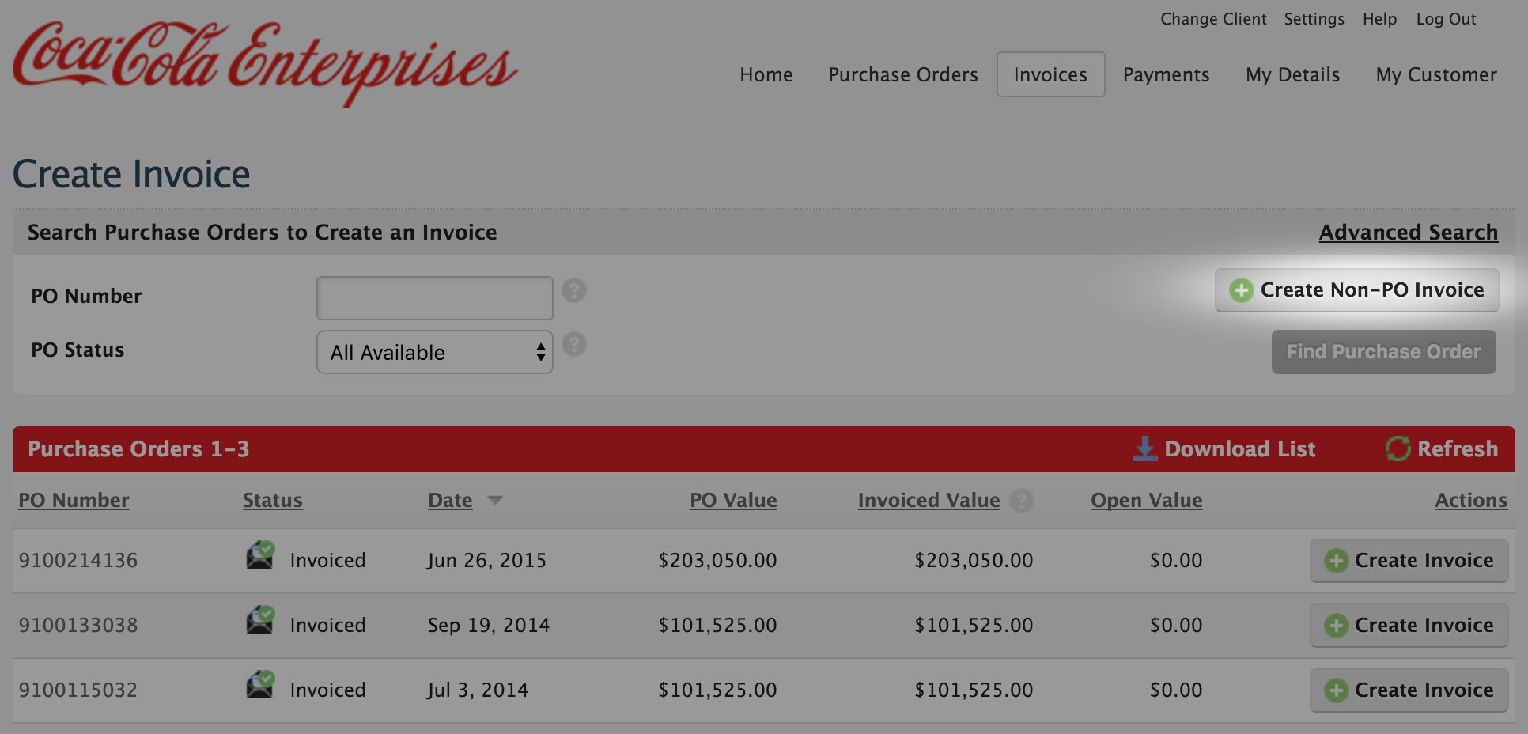The width and height of the screenshot is (1528, 734).
Task: Click the help icon beside PO Number field
Action: pyautogui.click(x=574, y=290)
